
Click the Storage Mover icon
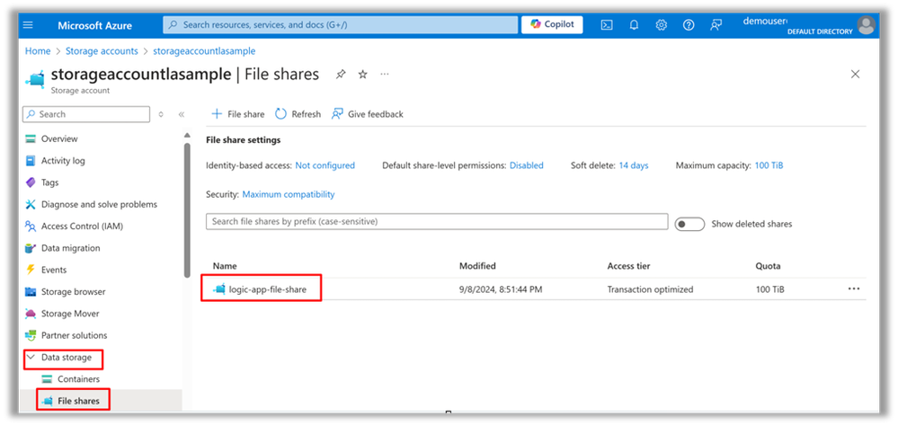(31, 314)
